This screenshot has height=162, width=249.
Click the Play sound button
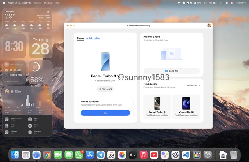click(105, 89)
